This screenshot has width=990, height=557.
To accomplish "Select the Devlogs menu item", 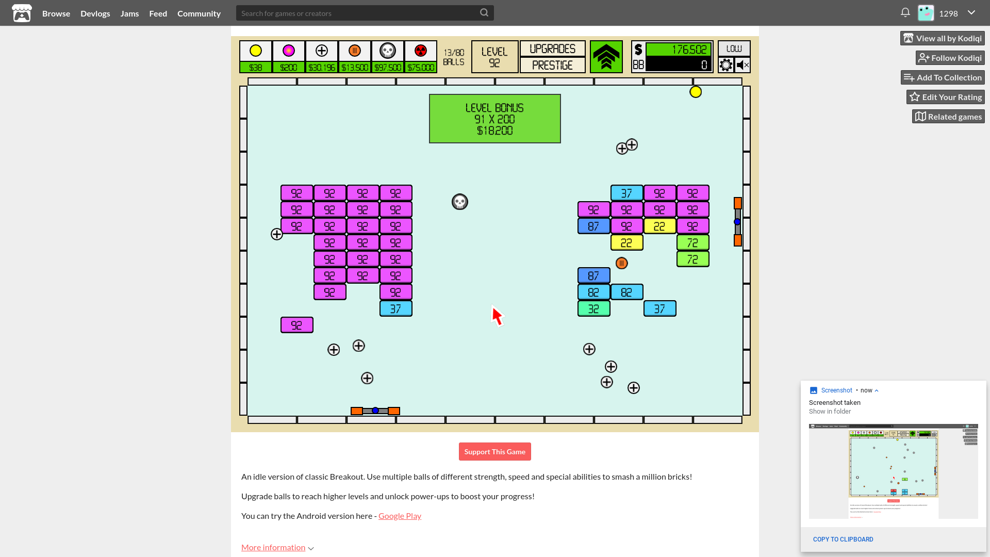I will tap(95, 13).
